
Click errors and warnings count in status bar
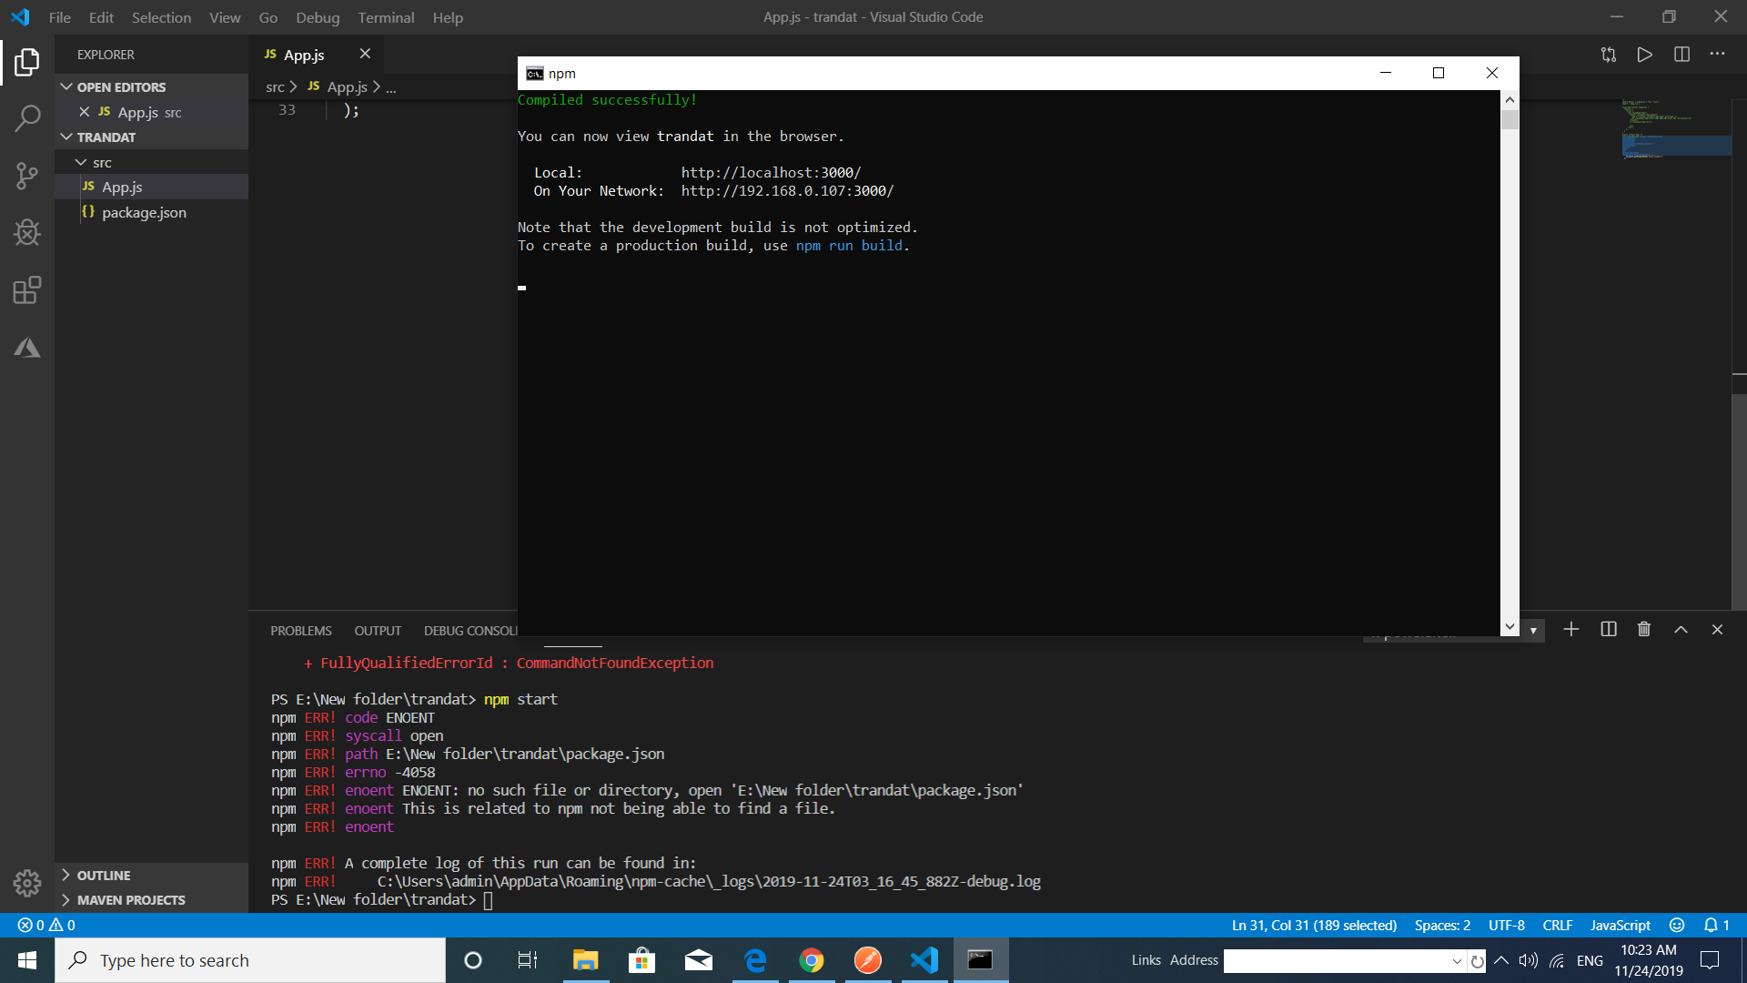pyautogui.click(x=46, y=925)
